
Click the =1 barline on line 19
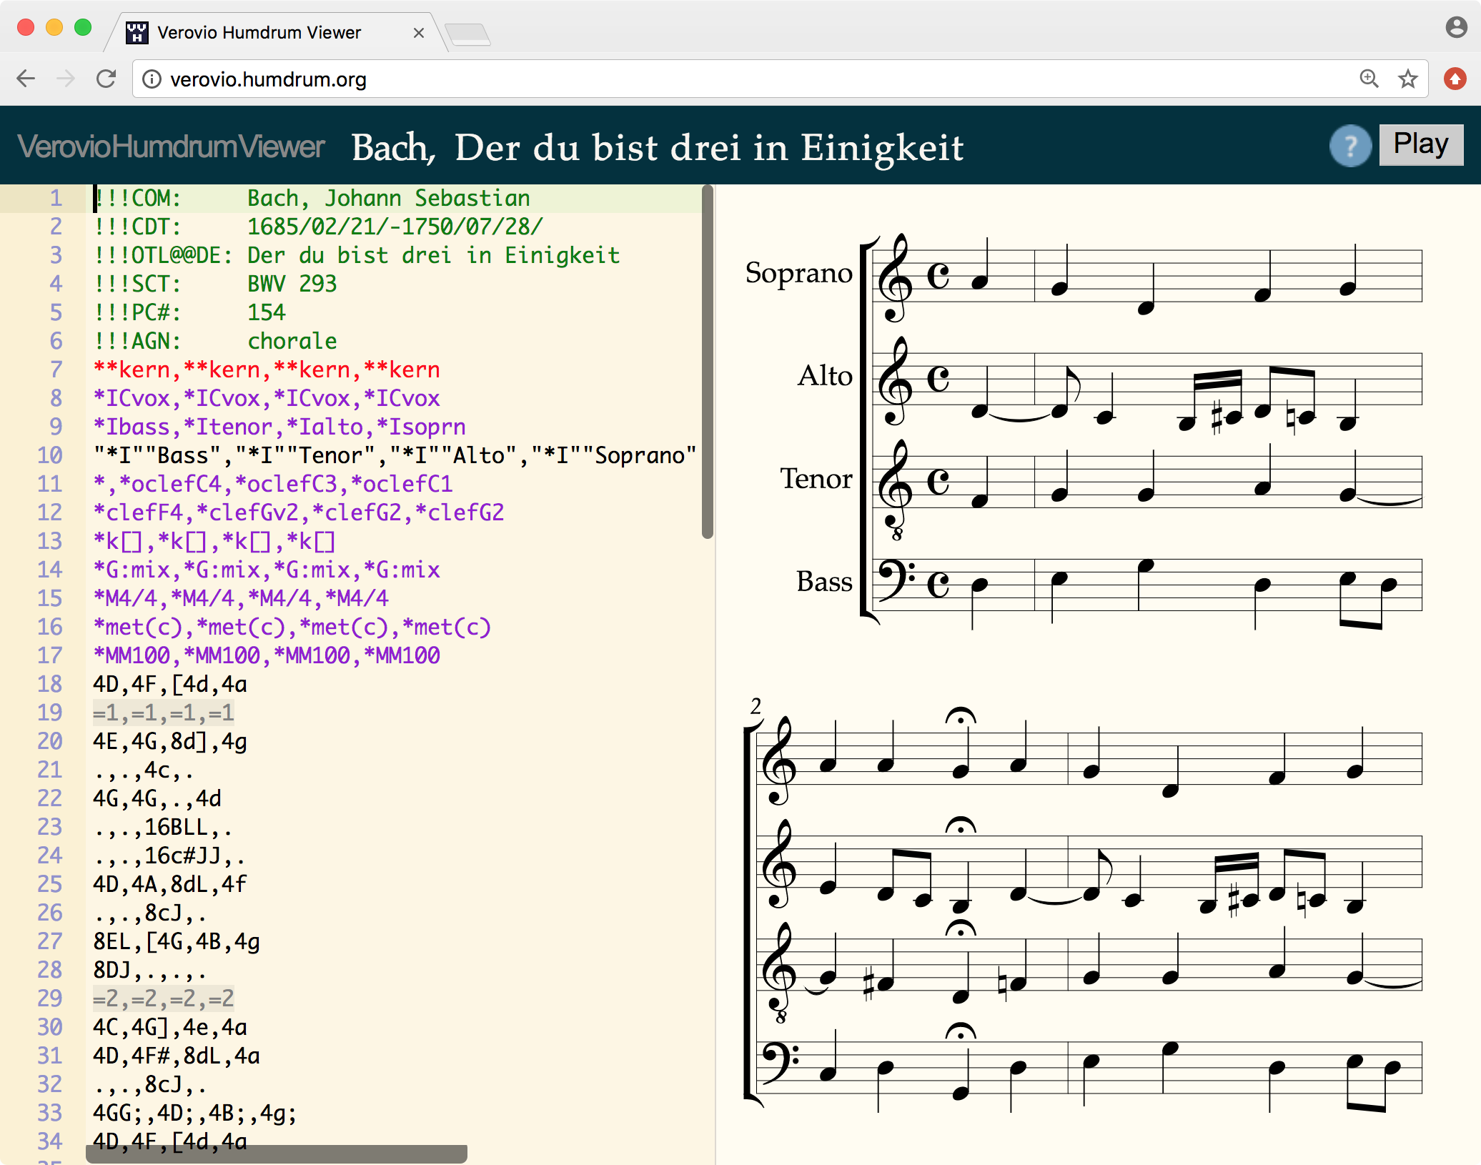[x=164, y=713]
